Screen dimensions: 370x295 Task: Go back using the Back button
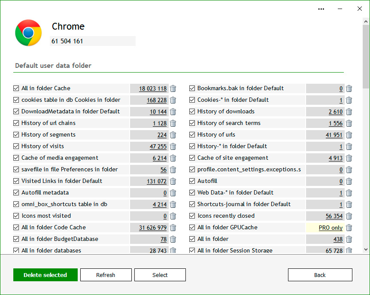coord(320,275)
